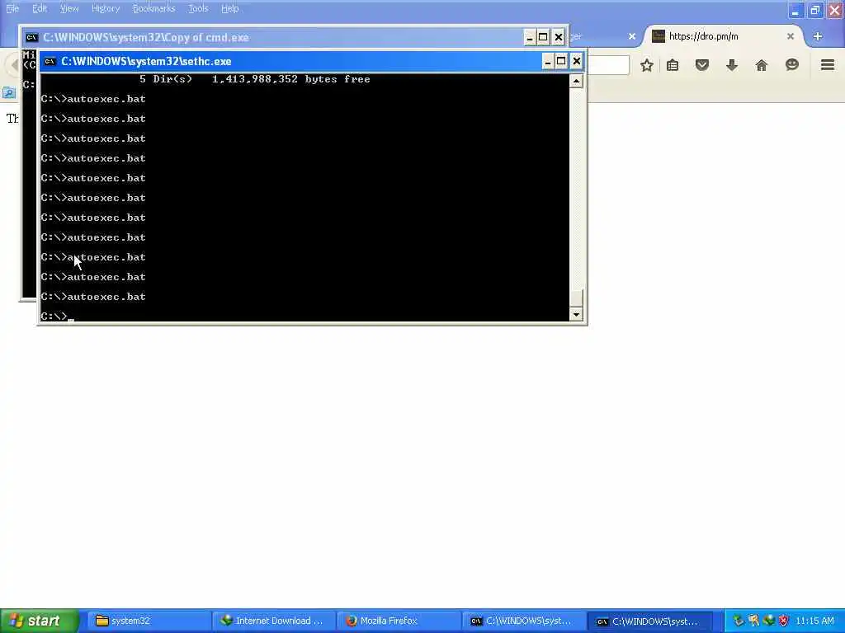The image size is (845, 633).
Task: Click the sethc.exe scrollbar thumb
Action: [576, 298]
